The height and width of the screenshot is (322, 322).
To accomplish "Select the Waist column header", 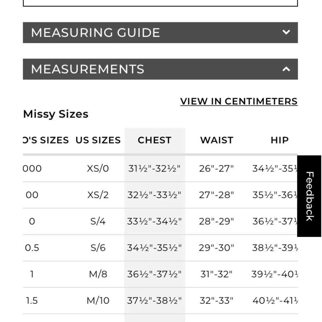I will (216, 140).
